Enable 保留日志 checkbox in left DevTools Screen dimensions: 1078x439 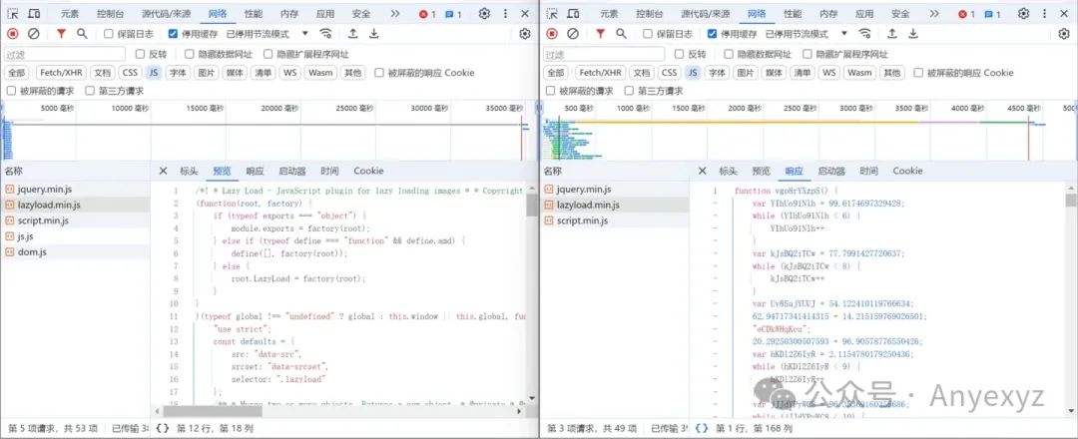point(109,34)
